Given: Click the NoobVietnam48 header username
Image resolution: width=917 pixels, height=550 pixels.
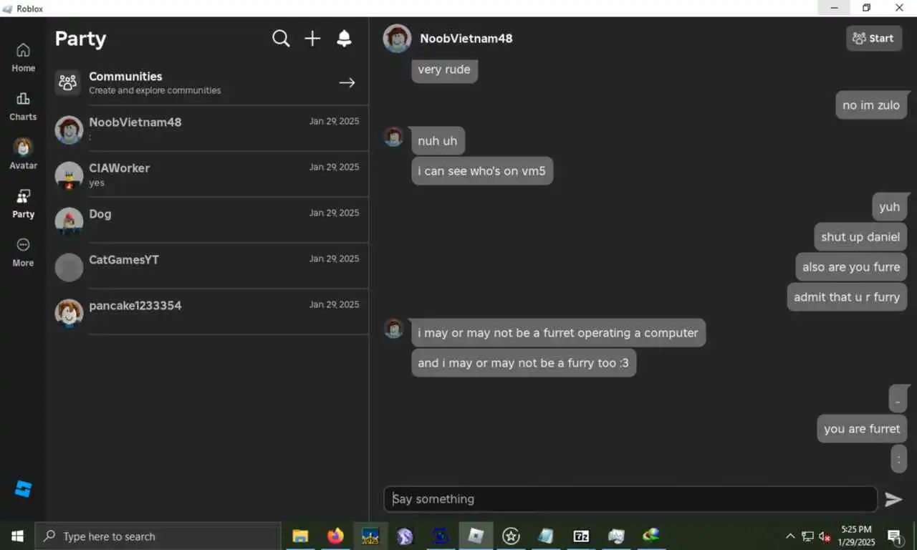Looking at the screenshot, I should [466, 39].
